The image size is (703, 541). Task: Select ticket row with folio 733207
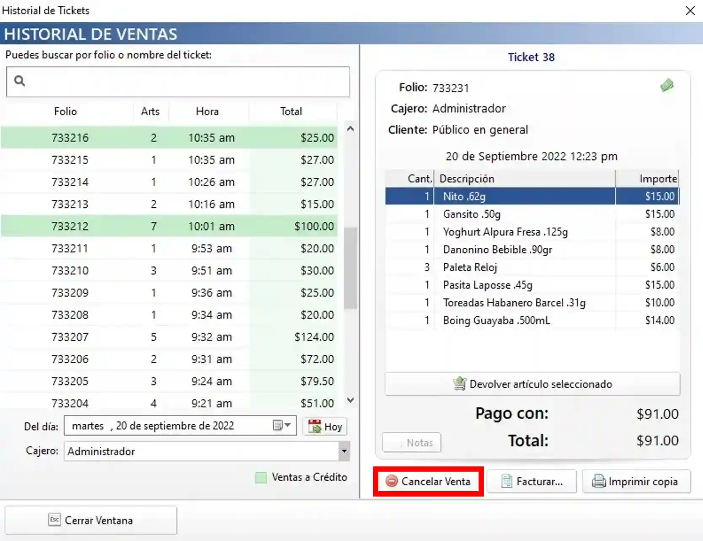click(169, 337)
